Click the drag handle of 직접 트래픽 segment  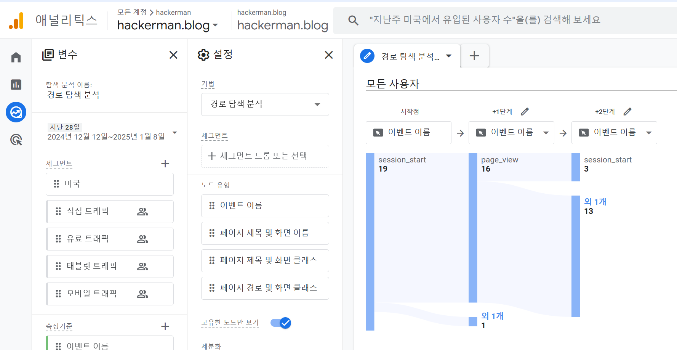58,211
